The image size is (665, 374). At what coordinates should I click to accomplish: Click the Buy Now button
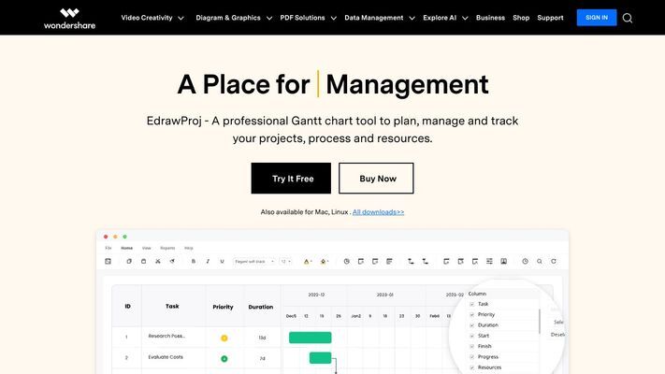(x=376, y=179)
